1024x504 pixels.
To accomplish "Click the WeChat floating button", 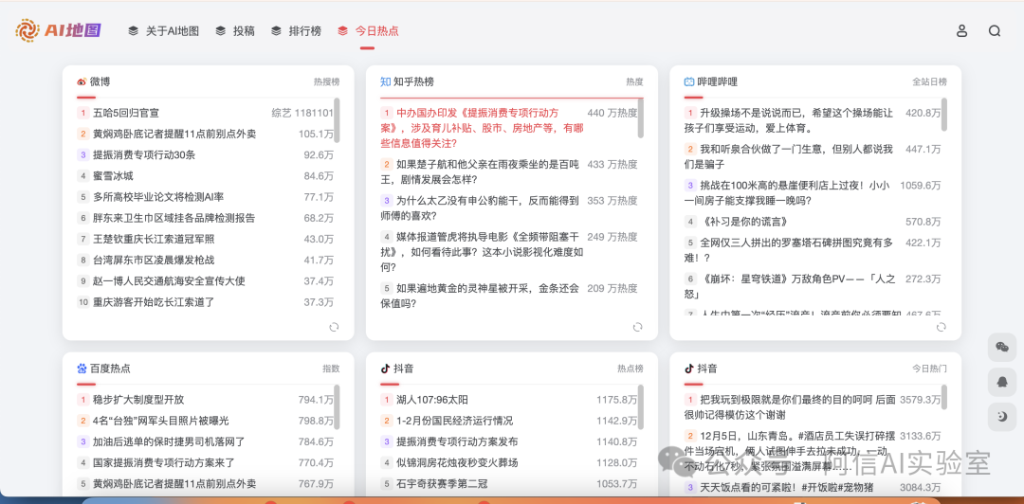I will tap(1001, 348).
